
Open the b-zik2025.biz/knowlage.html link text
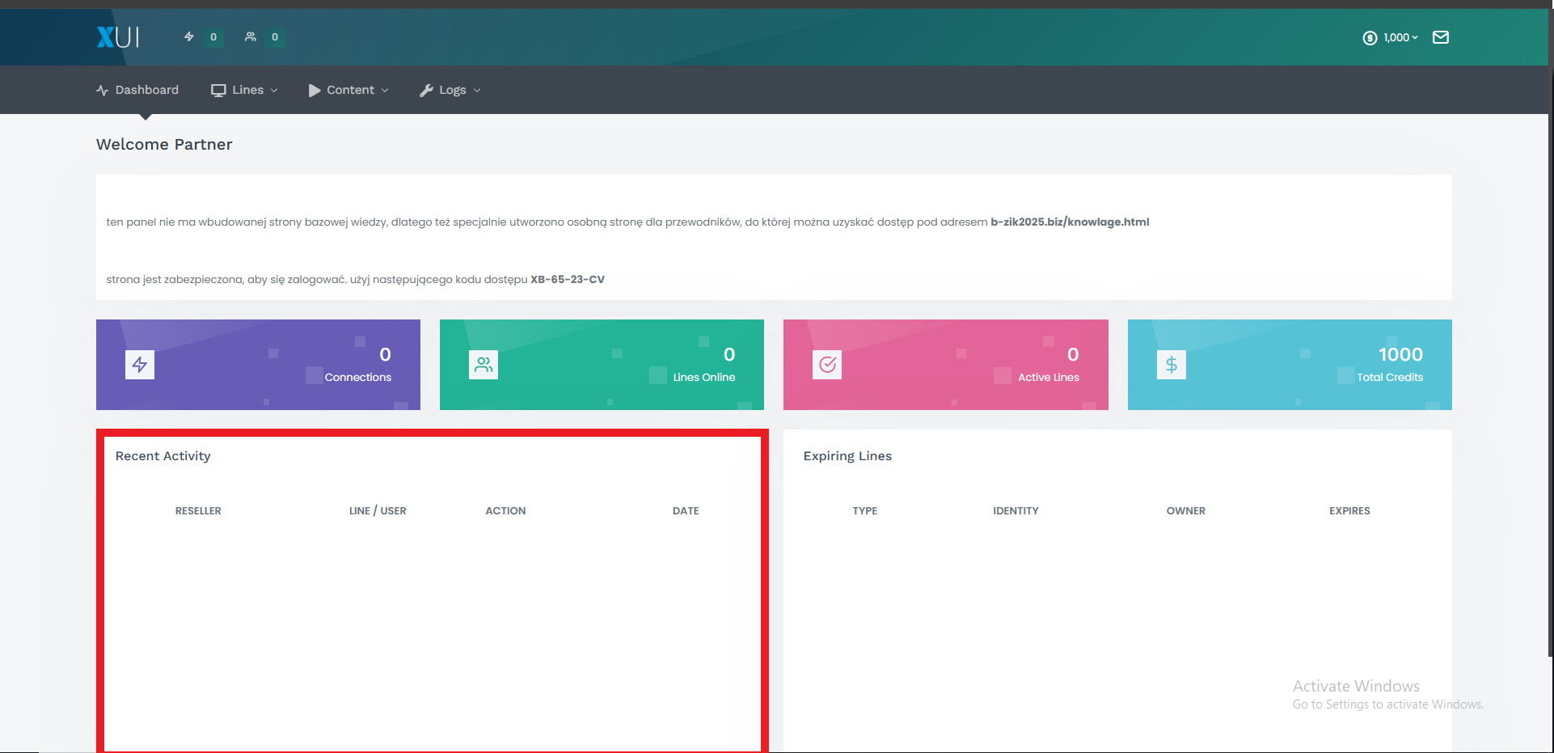[x=1070, y=222]
